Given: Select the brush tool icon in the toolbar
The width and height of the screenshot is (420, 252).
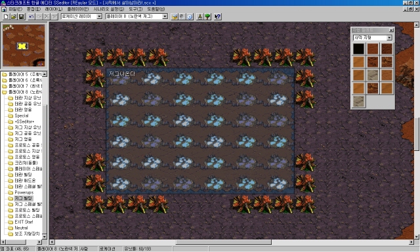Looking at the screenshot, I should [199, 16].
